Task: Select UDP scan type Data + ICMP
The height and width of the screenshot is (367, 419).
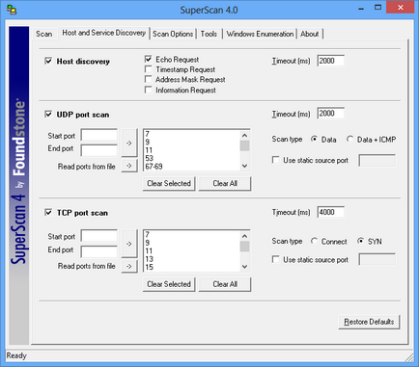Action: tap(349, 139)
